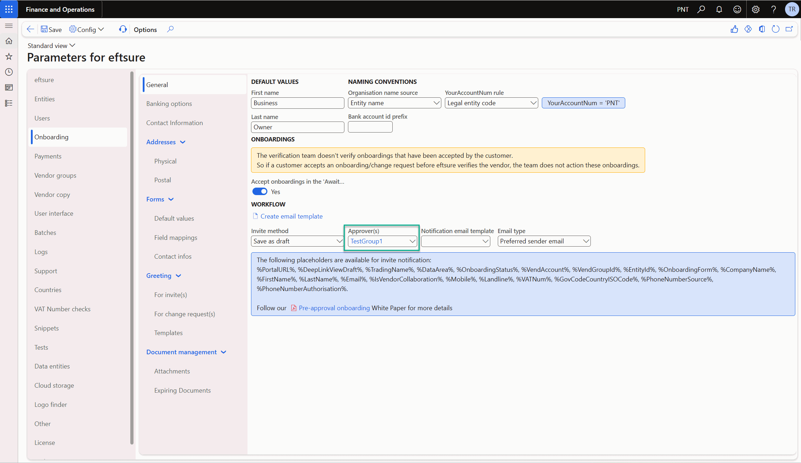Click the search magnifier in top bar
The width and height of the screenshot is (801, 463).
click(x=701, y=9)
